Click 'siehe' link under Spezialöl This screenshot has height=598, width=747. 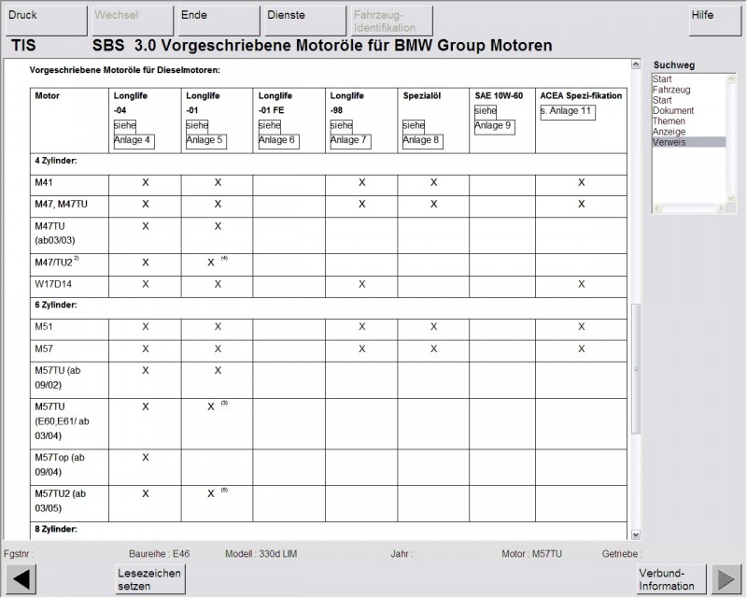(x=414, y=126)
